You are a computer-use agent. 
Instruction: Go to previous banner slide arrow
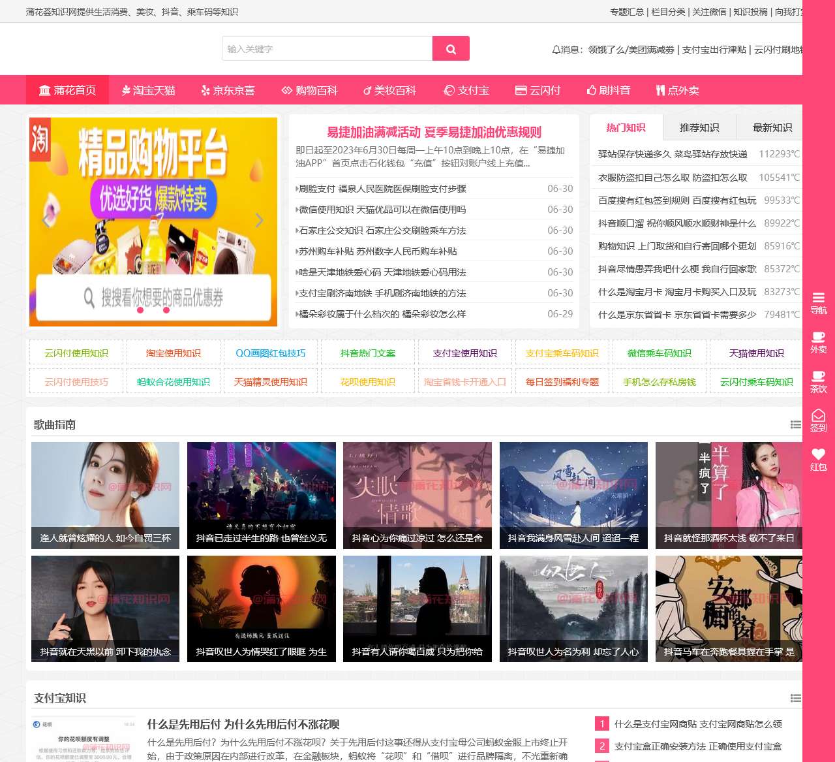click(x=46, y=221)
